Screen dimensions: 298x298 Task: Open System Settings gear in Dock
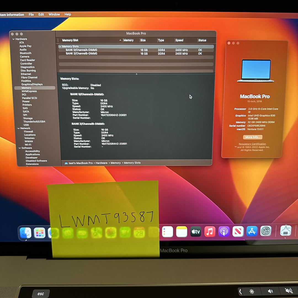click(266, 231)
